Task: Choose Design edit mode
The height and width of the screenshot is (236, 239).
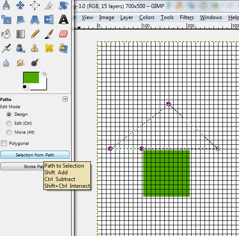Action: tap(17, 114)
